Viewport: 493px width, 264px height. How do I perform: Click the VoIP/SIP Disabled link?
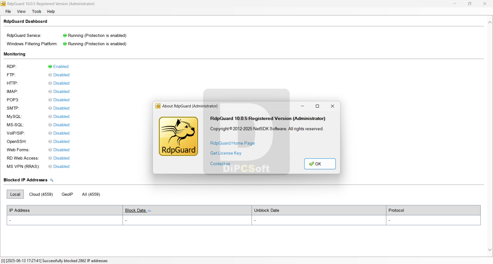(61, 133)
